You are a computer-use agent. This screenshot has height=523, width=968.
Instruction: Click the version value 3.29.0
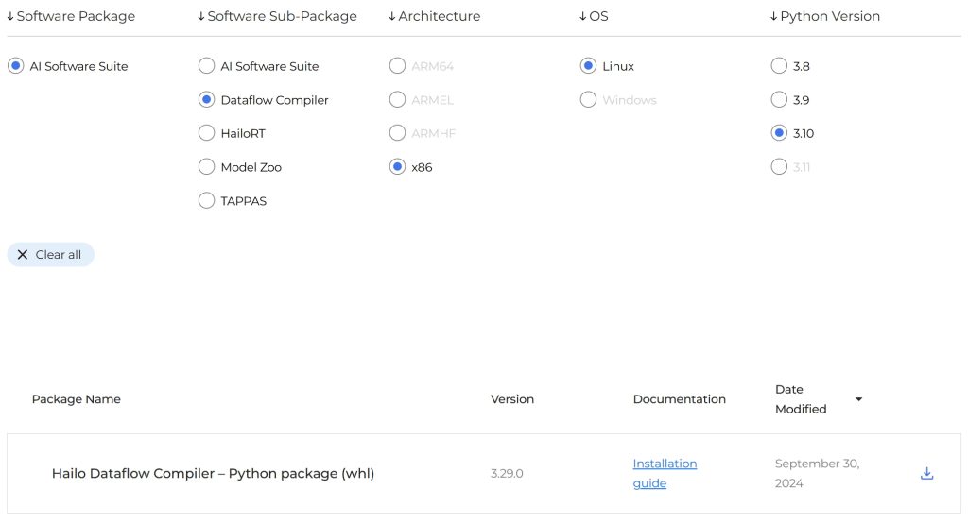coord(507,473)
